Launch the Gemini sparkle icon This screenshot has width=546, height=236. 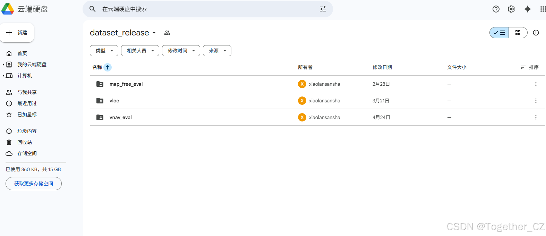pos(528,9)
